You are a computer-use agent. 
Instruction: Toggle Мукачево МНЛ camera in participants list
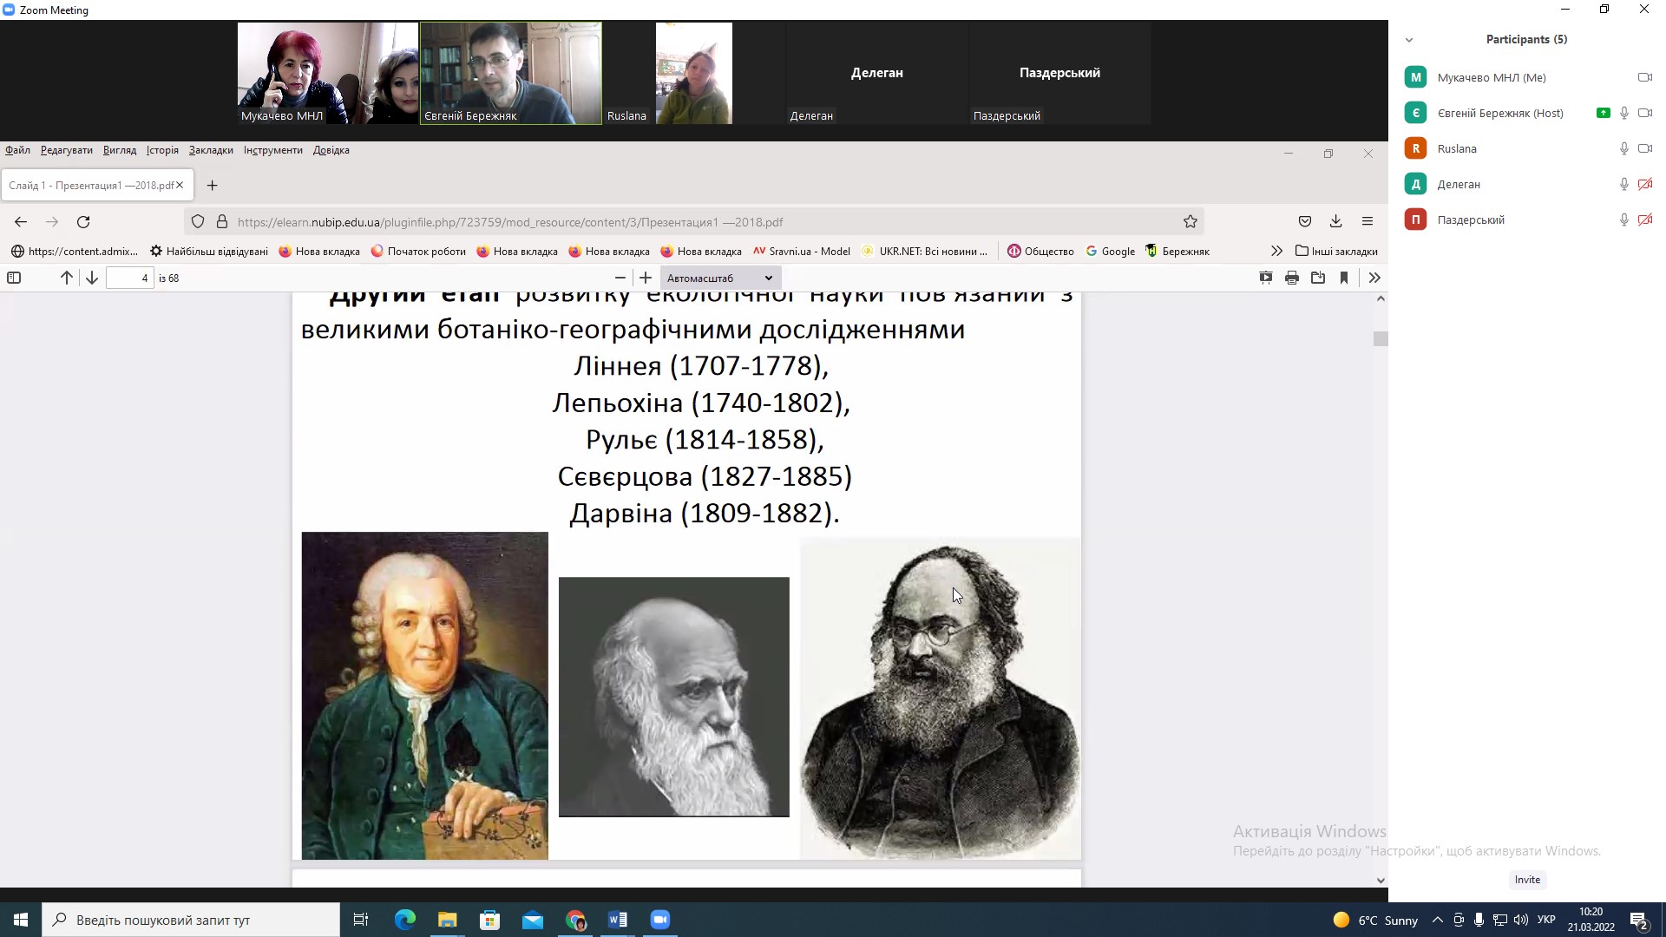coord(1644,77)
